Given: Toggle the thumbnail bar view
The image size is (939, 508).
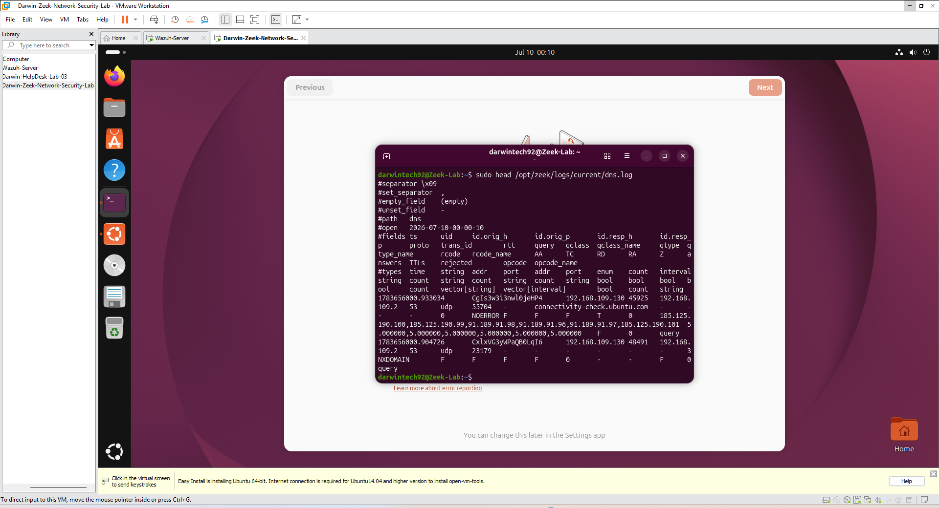Looking at the screenshot, I should [240, 20].
